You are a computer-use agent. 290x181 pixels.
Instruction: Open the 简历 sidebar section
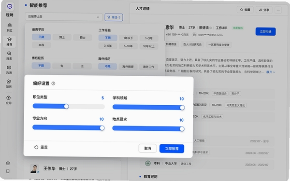coord(9,84)
